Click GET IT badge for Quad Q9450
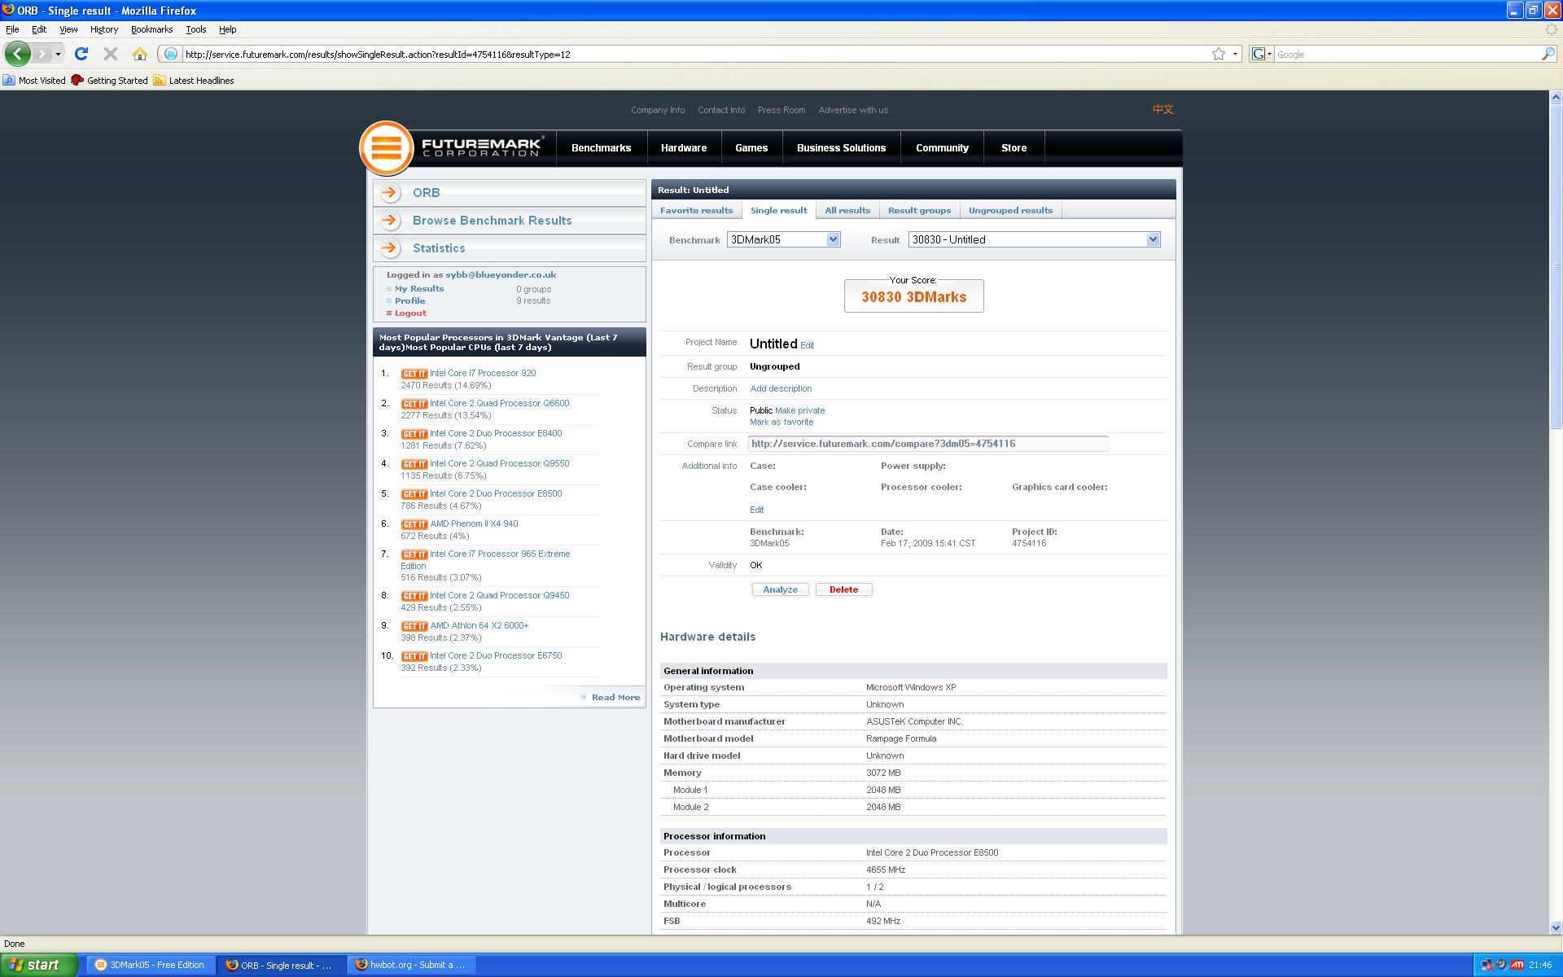The width and height of the screenshot is (1563, 977). [x=414, y=596]
